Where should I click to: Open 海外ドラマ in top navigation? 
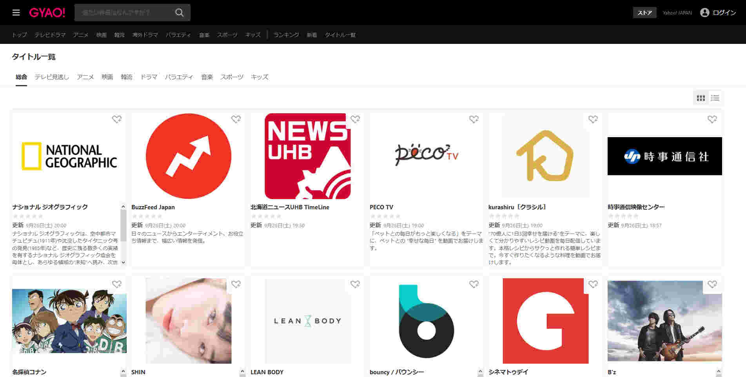point(145,35)
